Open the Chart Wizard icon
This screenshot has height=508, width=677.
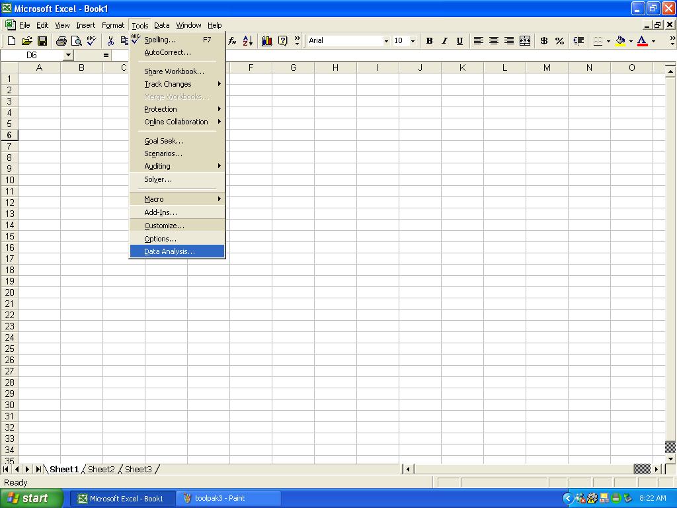pyautogui.click(x=267, y=41)
